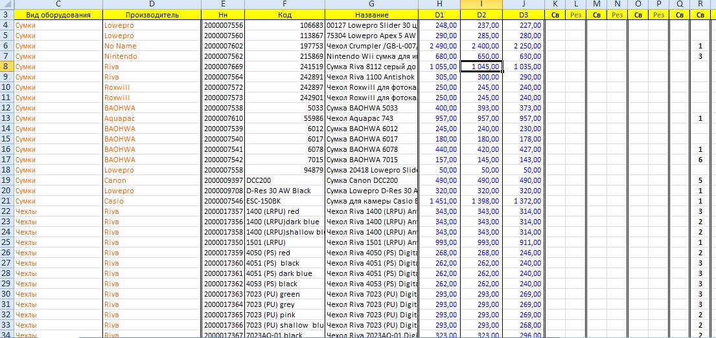The height and width of the screenshot is (338, 716).
Task: Click the 'Название' header cell
Action: tap(372, 15)
